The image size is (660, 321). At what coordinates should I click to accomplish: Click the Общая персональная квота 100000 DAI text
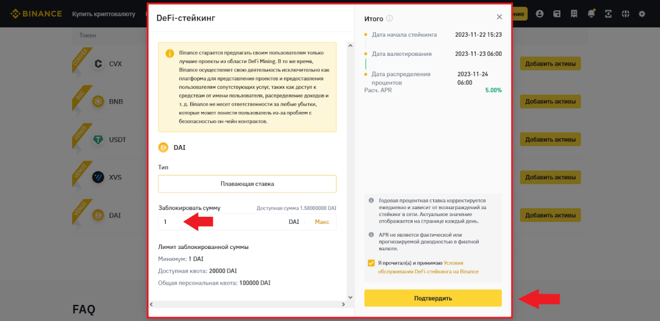(214, 283)
